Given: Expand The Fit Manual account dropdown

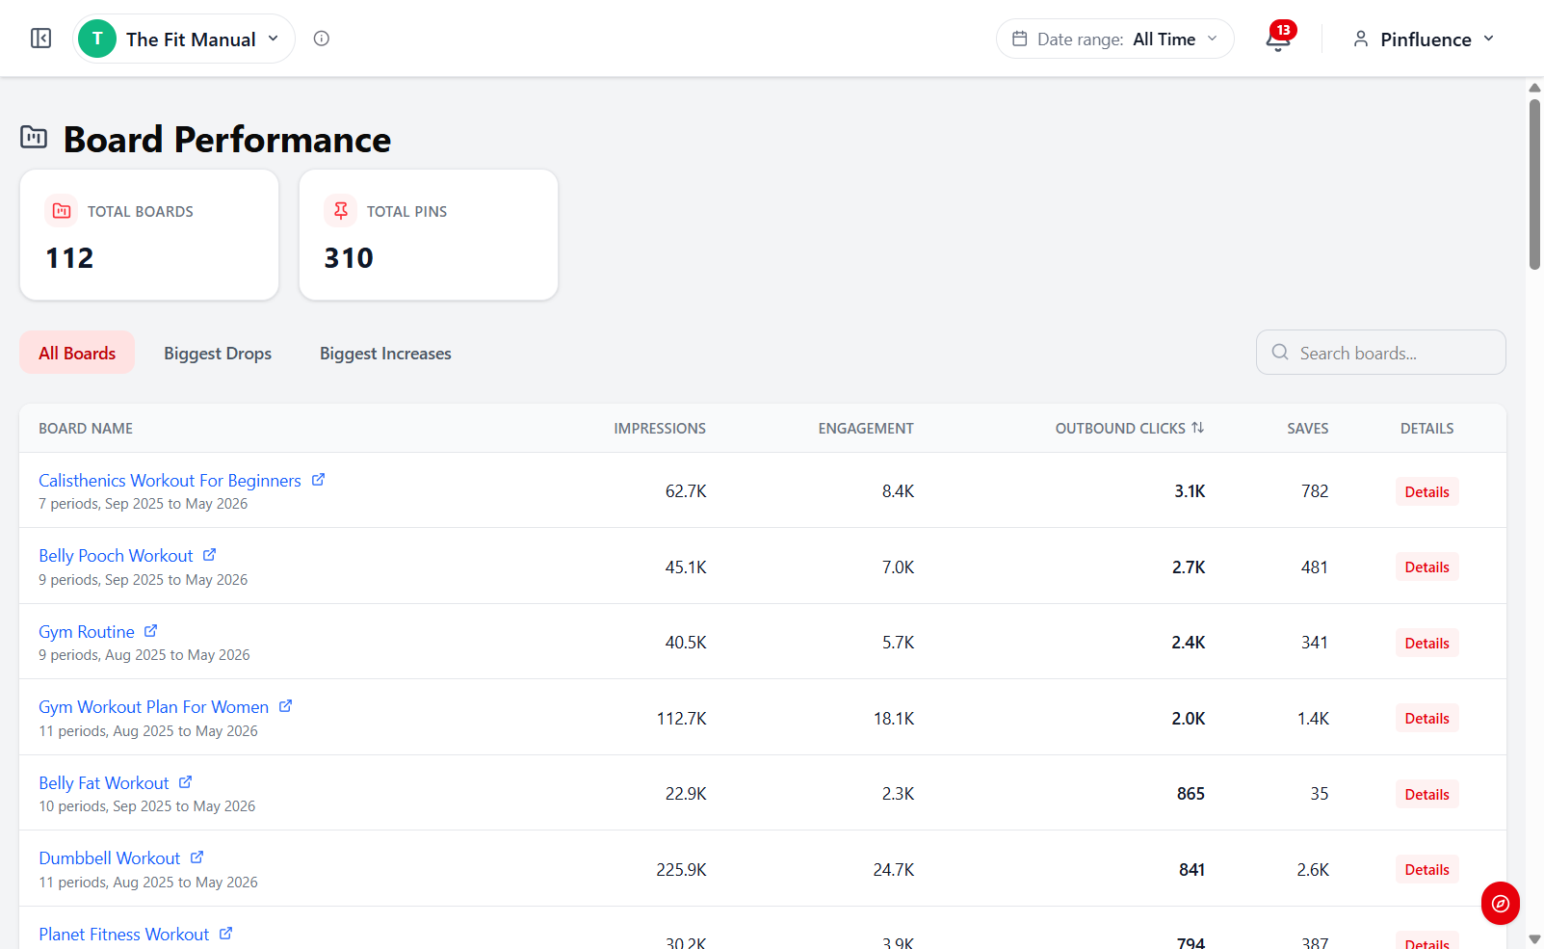Looking at the screenshot, I should [x=184, y=39].
